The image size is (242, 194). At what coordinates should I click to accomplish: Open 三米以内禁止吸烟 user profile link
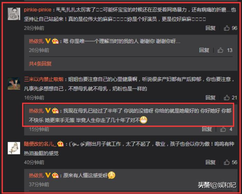point(44,79)
